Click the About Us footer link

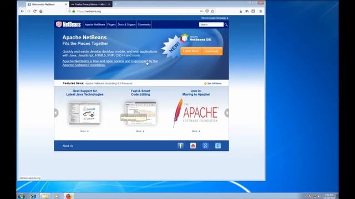pyautogui.click(x=68, y=146)
